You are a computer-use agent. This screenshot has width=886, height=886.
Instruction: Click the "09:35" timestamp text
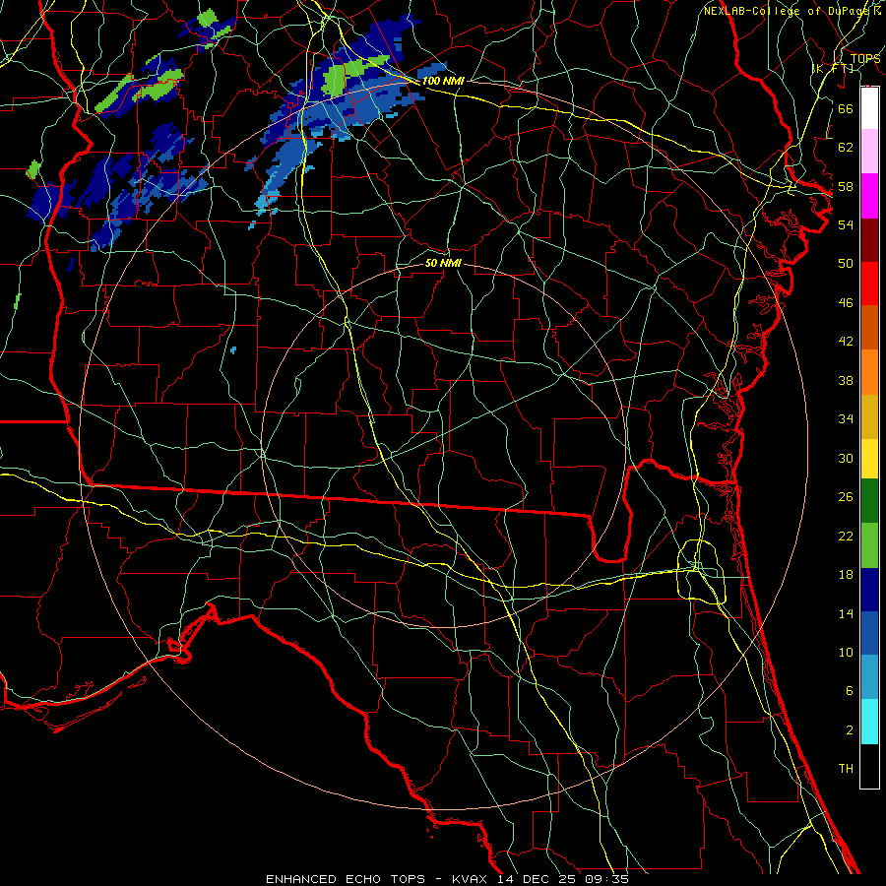click(604, 879)
